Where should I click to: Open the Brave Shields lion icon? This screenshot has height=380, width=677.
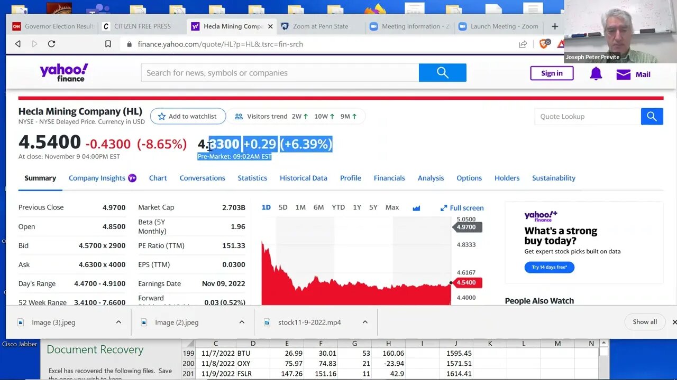(x=544, y=44)
